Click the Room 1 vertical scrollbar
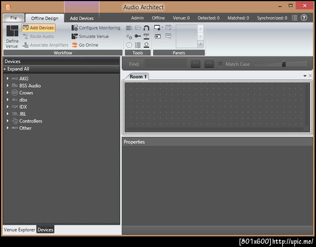This screenshot has width=316, height=247. click(x=308, y=106)
